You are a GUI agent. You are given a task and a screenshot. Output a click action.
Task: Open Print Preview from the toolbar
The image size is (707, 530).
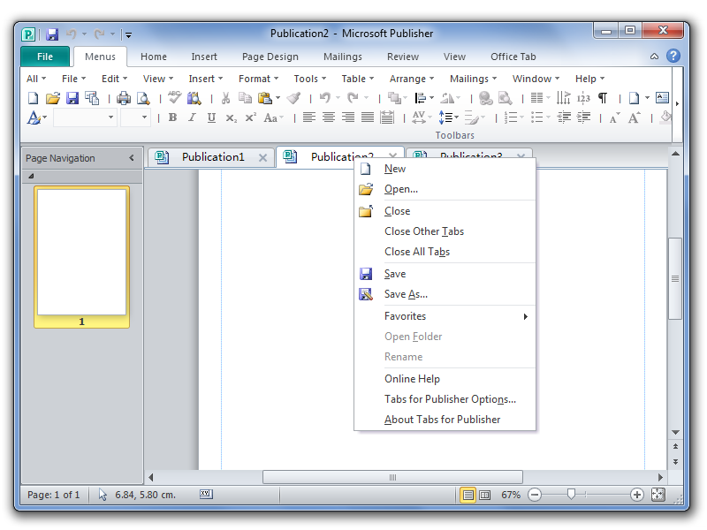(x=143, y=98)
